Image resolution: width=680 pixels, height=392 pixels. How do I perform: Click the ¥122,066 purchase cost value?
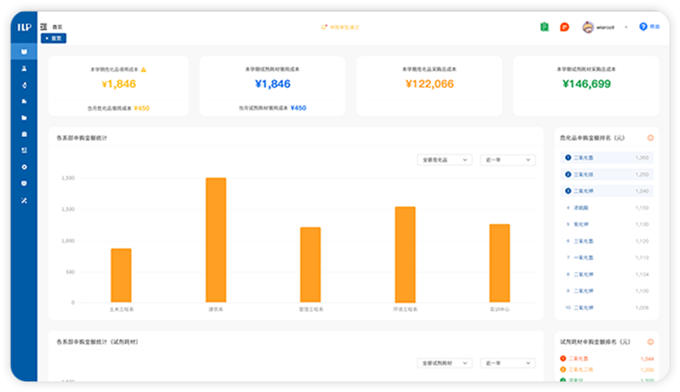[429, 84]
